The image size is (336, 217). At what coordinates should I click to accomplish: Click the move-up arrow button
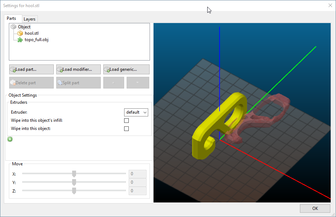[114, 83]
